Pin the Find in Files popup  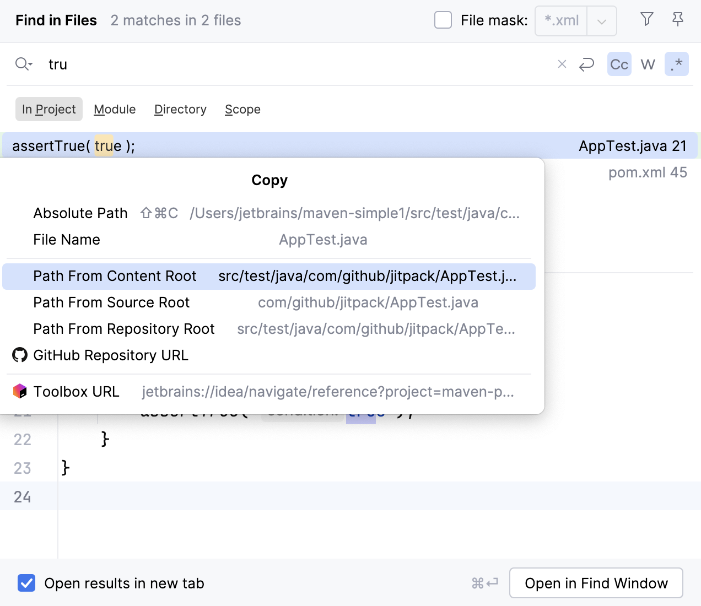(677, 19)
